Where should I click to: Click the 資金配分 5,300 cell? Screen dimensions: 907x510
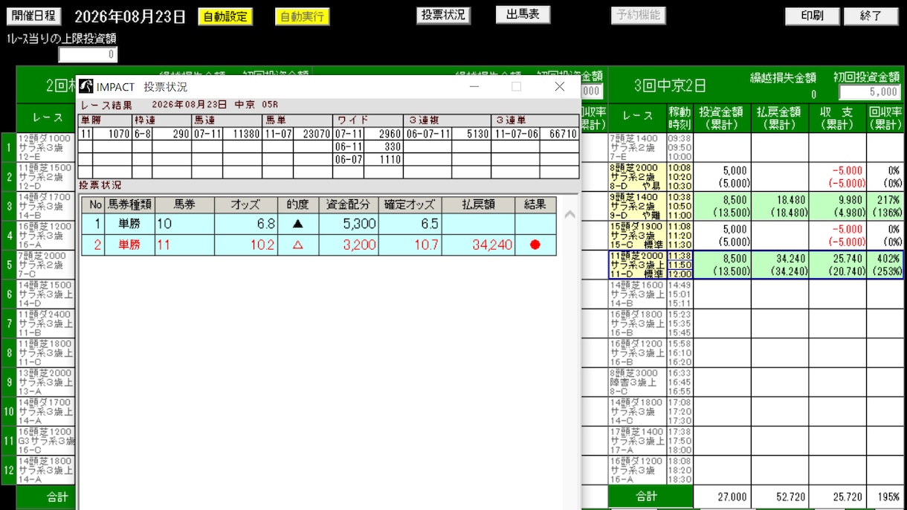349,224
